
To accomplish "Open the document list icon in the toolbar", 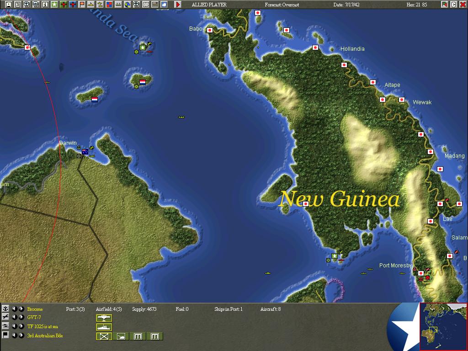I will tap(18, 5).
